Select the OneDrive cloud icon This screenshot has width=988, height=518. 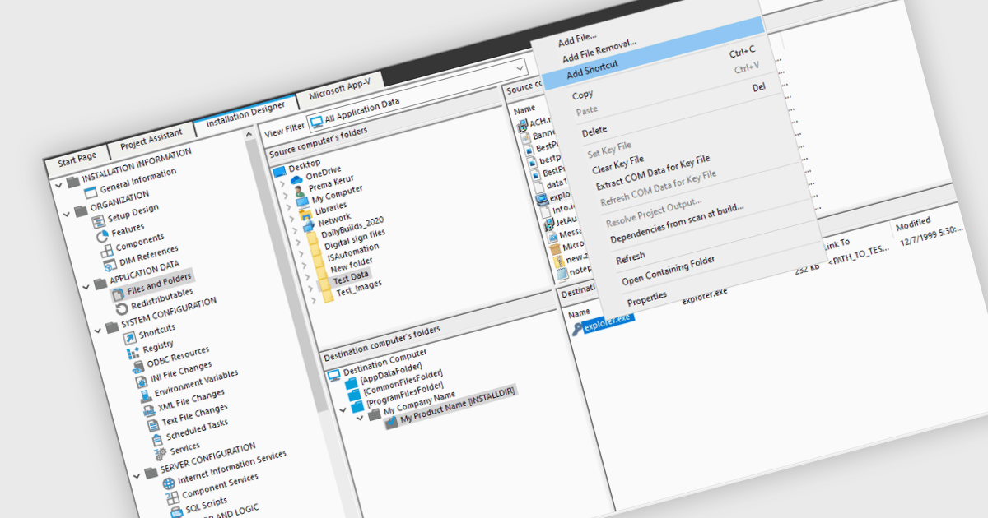(296, 179)
